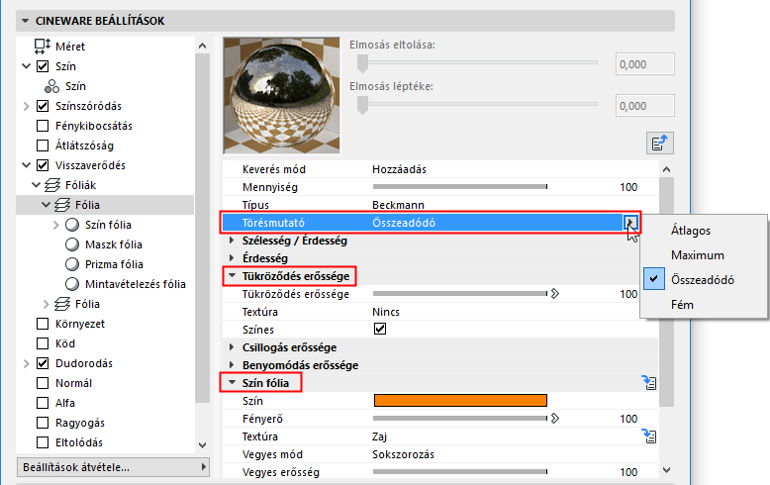Expand the Szín fólia tree node
The width and height of the screenshot is (770, 485).
[x=56, y=225]
